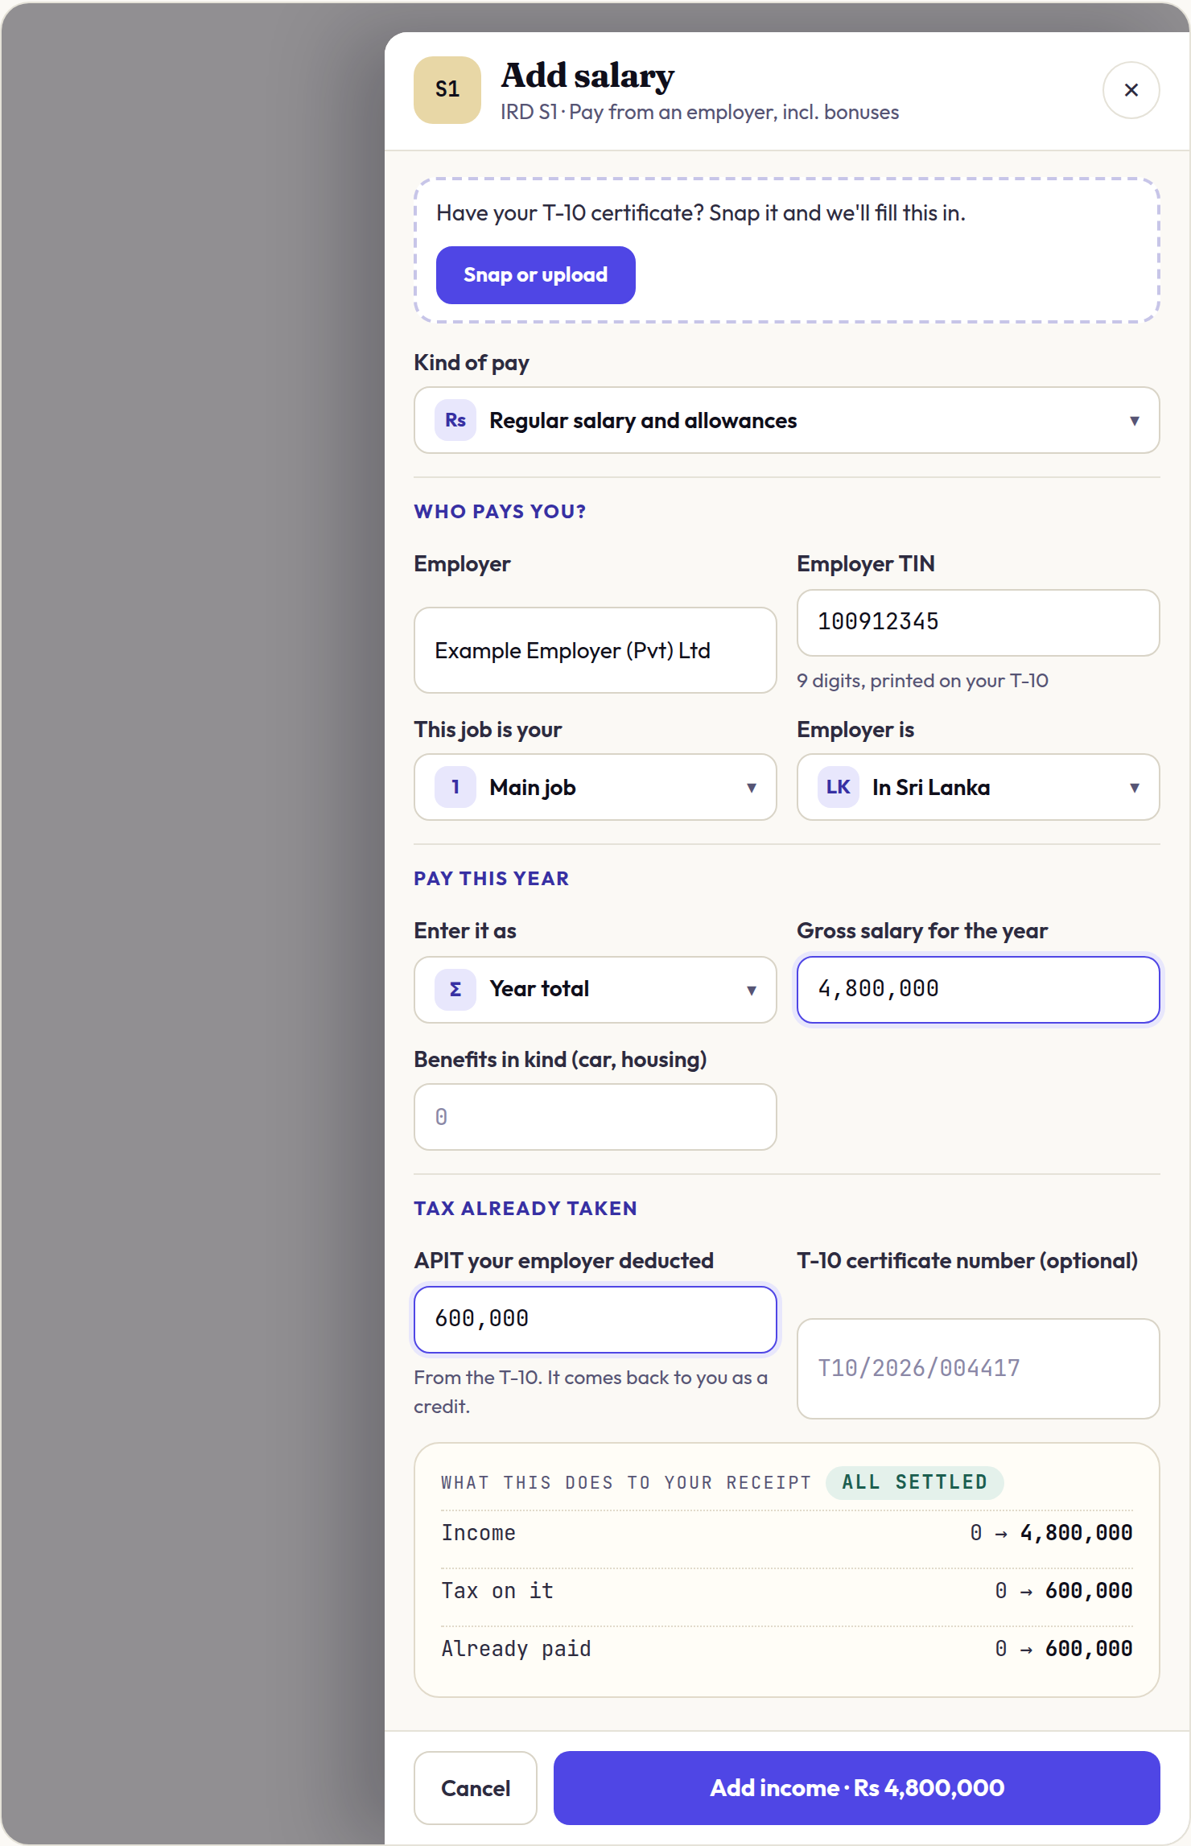Click the Add salary dialog title
This screenshot has height=1846, width=1191.
[587, 76]
